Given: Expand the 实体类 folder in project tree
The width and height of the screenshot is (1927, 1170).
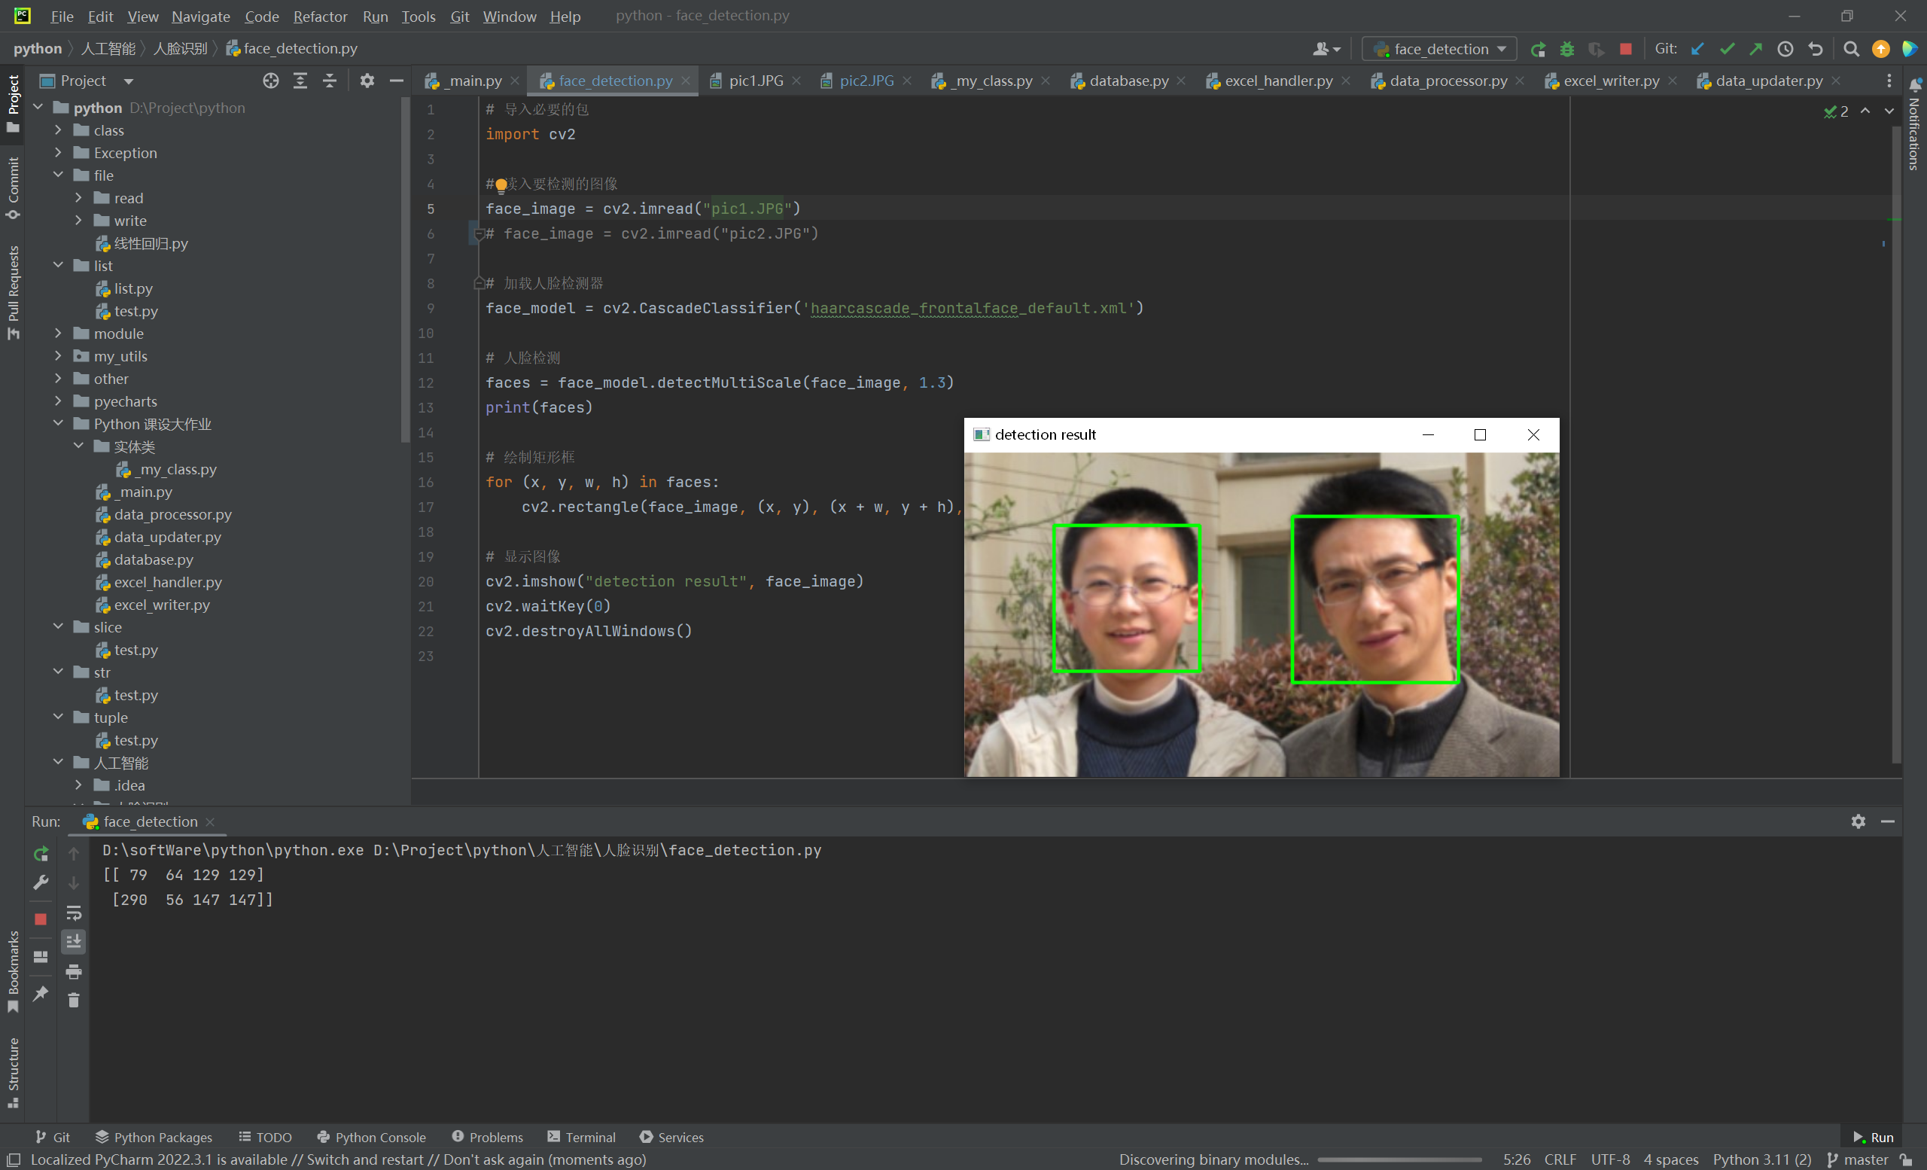Looking at the screenshot, I should coord(77,446).
